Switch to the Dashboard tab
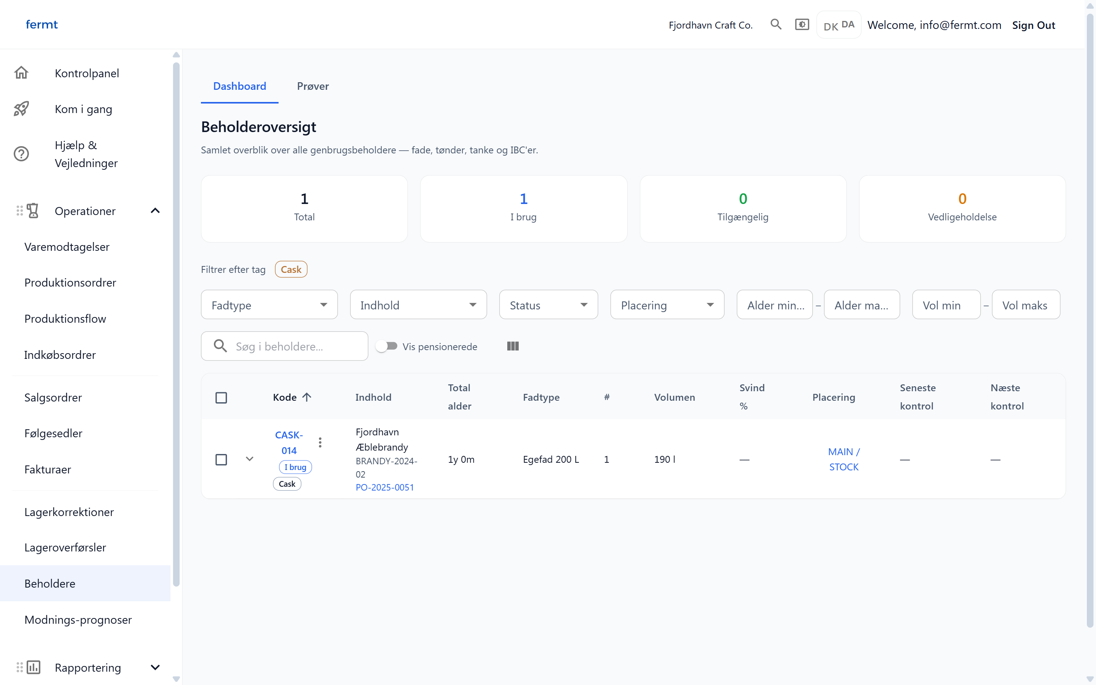The height and width of the screenshot is (685, 1096). 240,86
